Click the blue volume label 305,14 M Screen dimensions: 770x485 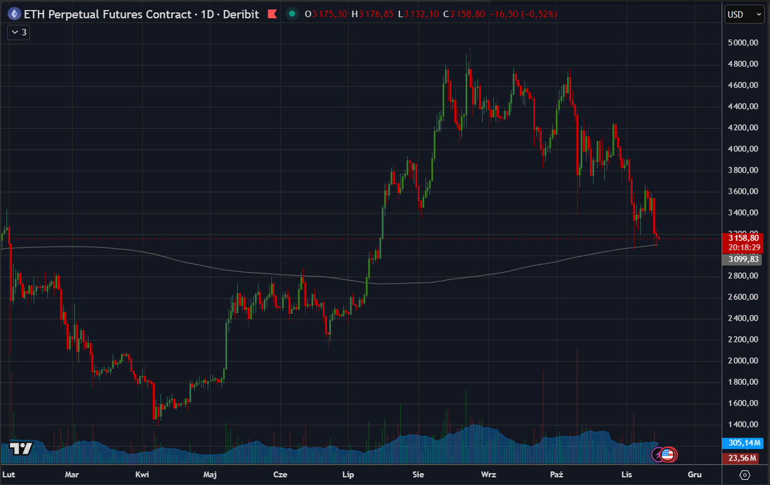742,443
